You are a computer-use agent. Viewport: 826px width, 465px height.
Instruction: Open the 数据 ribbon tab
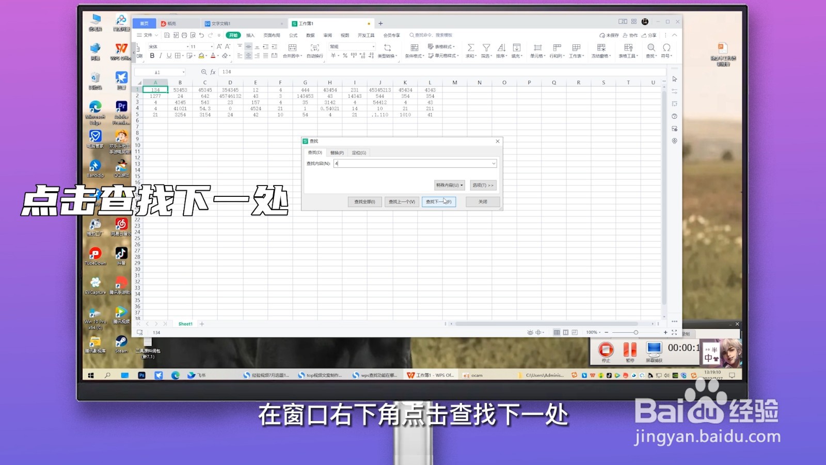[310, 35]
